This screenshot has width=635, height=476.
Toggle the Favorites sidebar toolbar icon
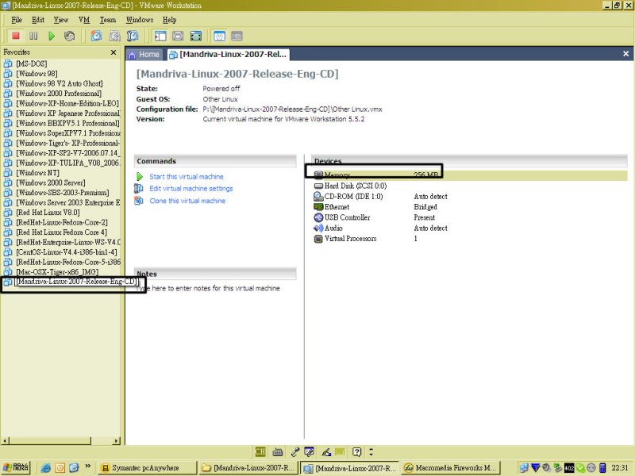tap(160, 36)
